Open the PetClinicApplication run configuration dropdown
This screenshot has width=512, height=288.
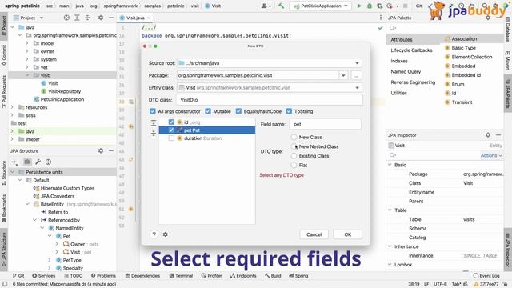click(x=321, y=6)
